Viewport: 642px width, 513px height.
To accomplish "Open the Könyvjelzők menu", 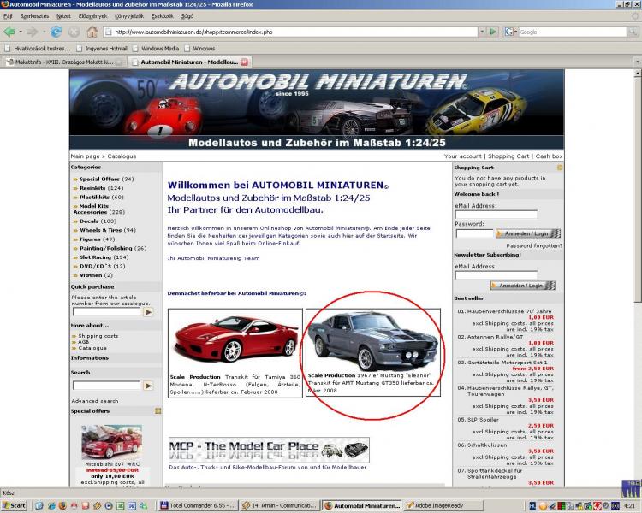I will (x=104, y=15).
